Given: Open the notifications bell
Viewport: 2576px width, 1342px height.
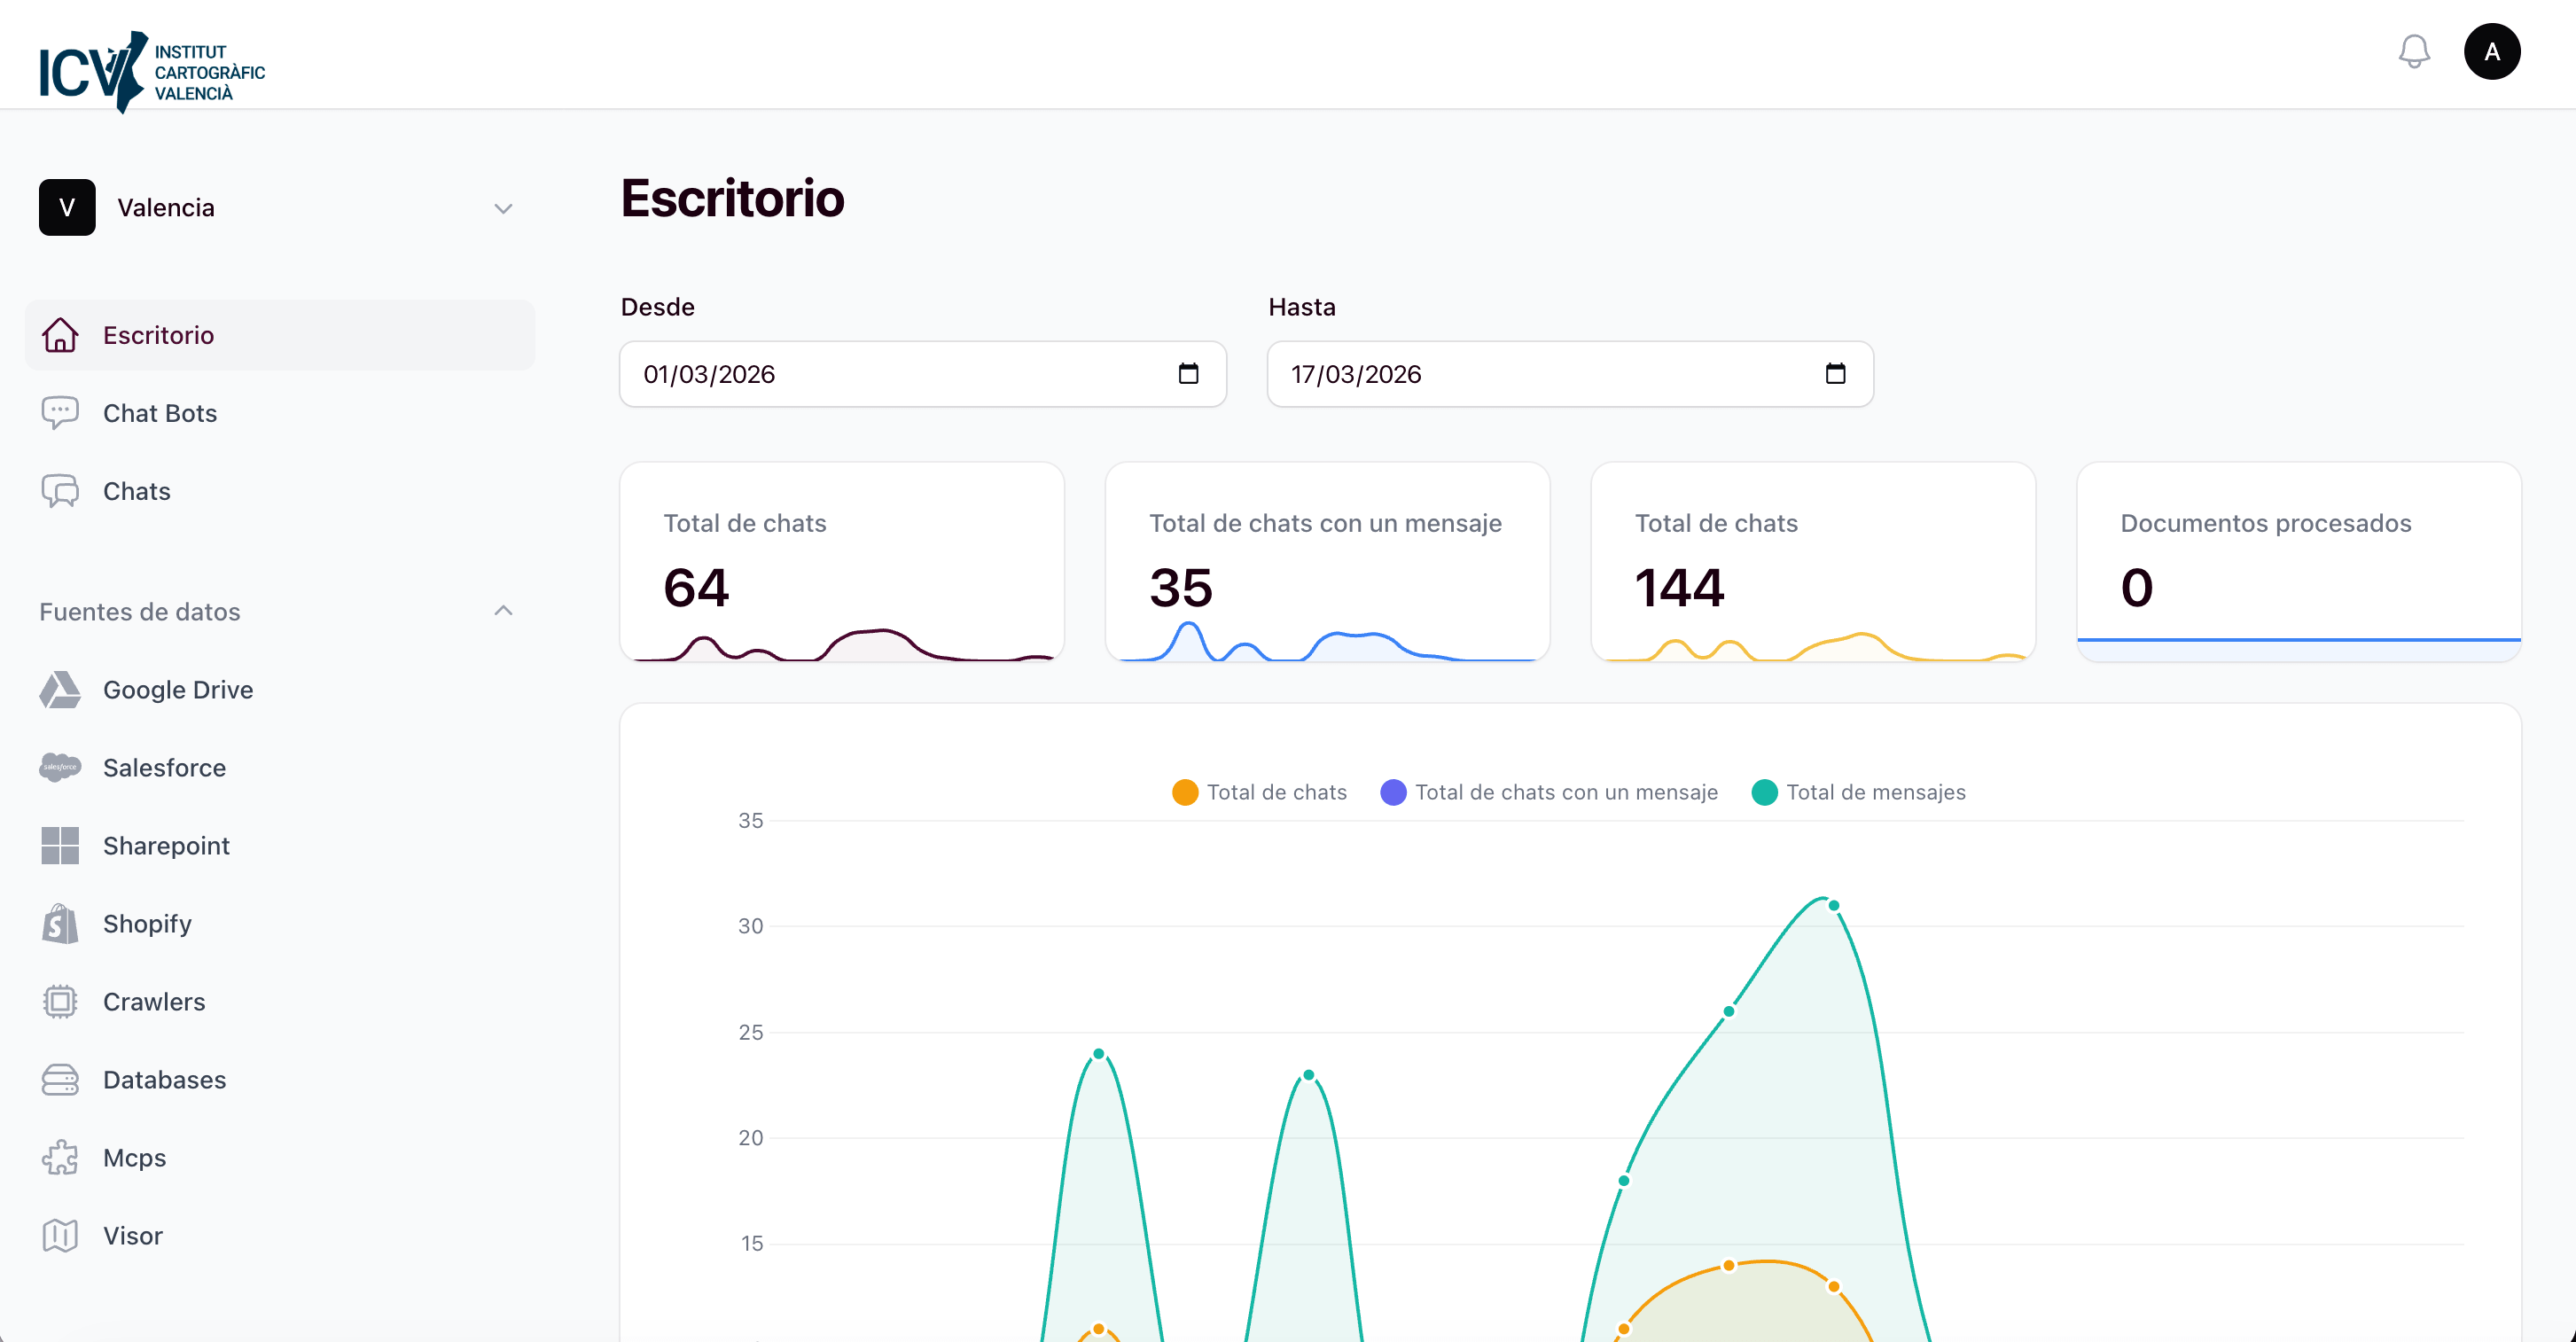Looking at the screenshot, I should click(x=2415, y=51).
